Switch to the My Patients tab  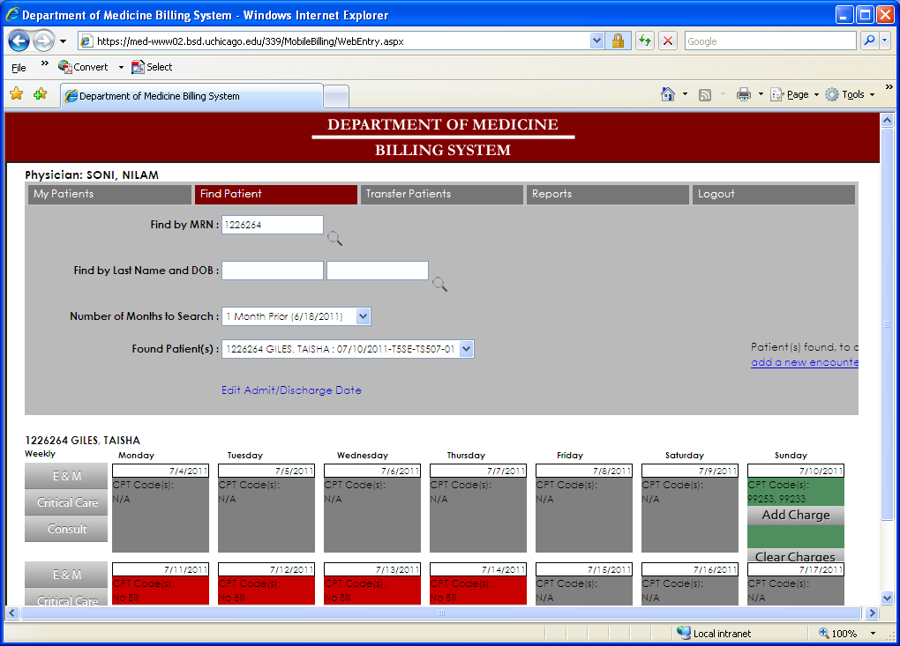(109, 194)
